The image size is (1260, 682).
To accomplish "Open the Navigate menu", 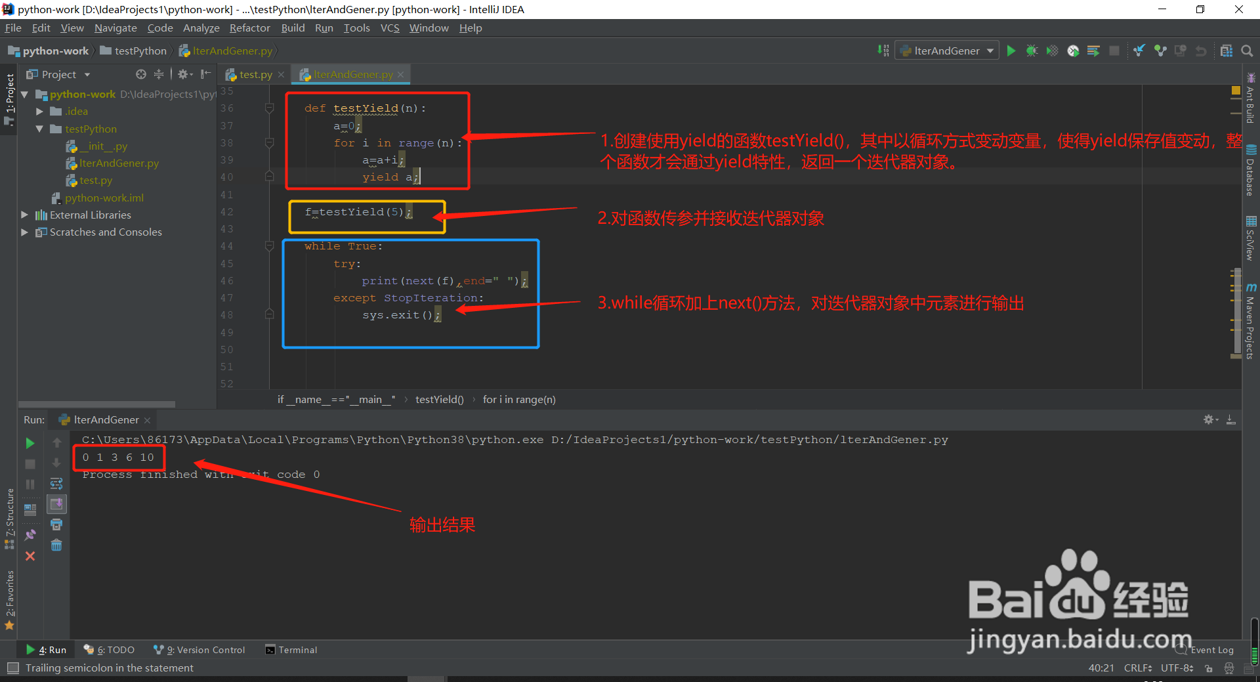I will pyautogui.click(x=115, y=28).
